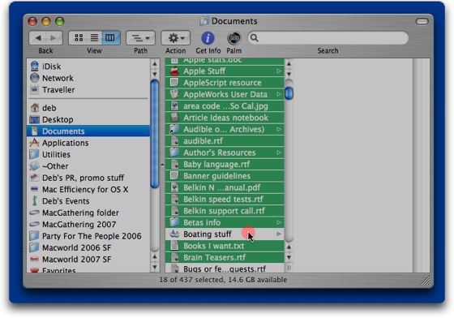Select MacGathering 2007 in sidebar
Screen dimensions: 454x318
click(88, 224)
